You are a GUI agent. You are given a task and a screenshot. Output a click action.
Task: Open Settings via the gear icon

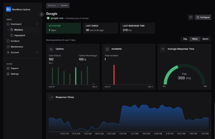point(8,74)
